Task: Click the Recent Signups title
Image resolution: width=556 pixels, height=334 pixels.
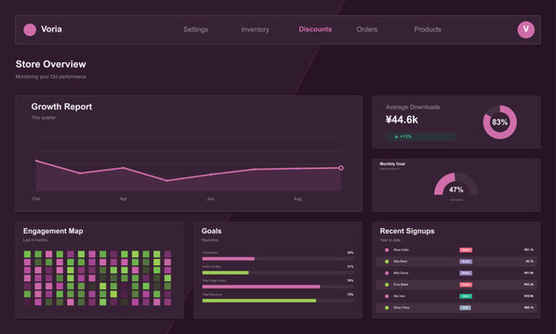Action: point(407,231)
